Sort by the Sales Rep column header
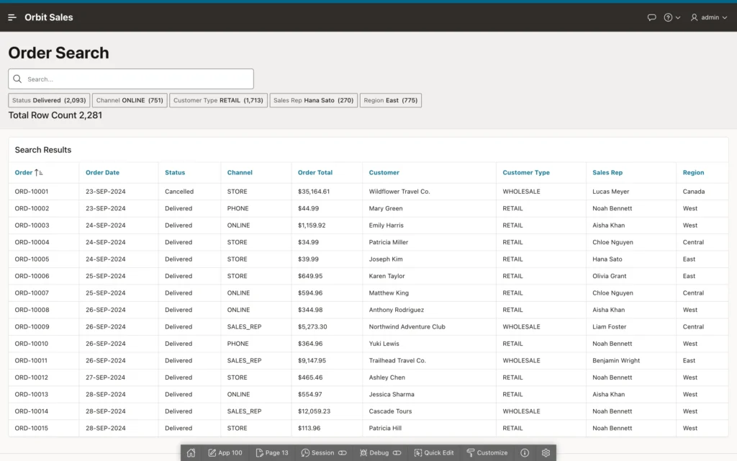737x461 pixels. pyautogui.click(x=607, y=173)
